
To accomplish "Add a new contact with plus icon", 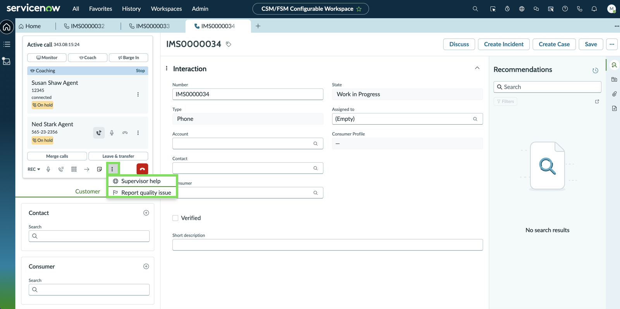I will click(x=146, y=213).
